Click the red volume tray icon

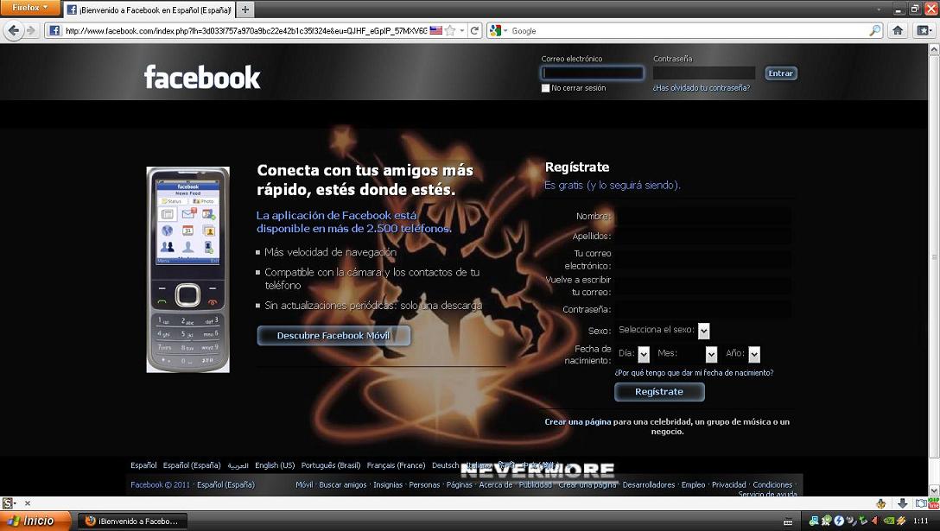[875, 522]
